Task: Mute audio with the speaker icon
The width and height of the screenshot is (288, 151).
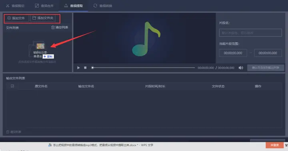Action: click(241, 68)
